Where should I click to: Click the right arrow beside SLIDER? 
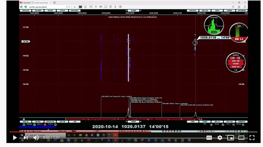click(141, 10)
